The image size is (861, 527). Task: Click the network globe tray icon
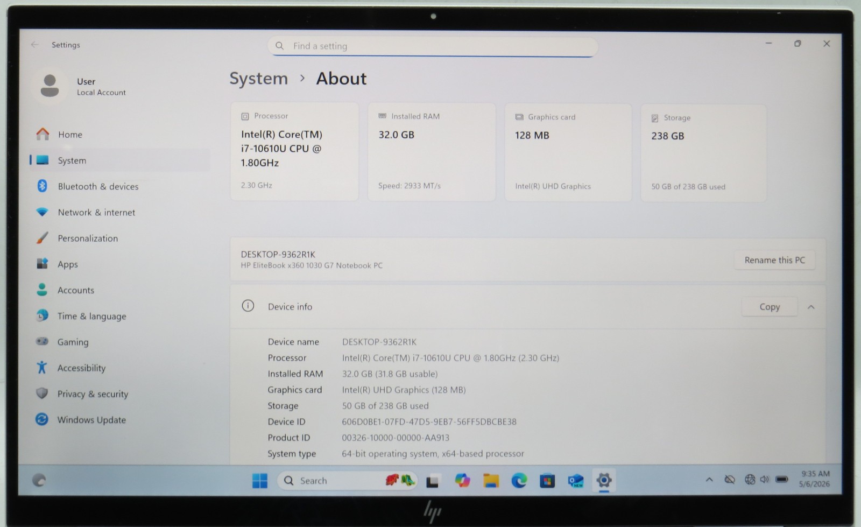pos(750,479)
